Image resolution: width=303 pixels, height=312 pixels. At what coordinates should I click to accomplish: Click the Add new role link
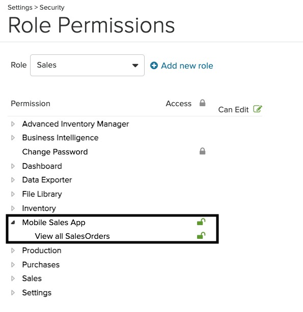tap(187, 66)
